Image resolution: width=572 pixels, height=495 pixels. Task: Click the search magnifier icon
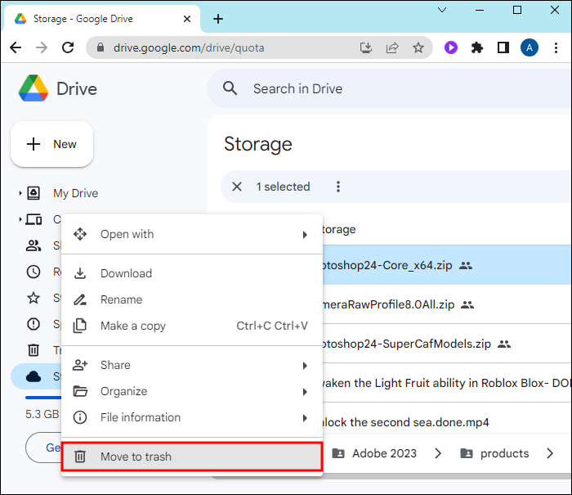tap(230, 88)
